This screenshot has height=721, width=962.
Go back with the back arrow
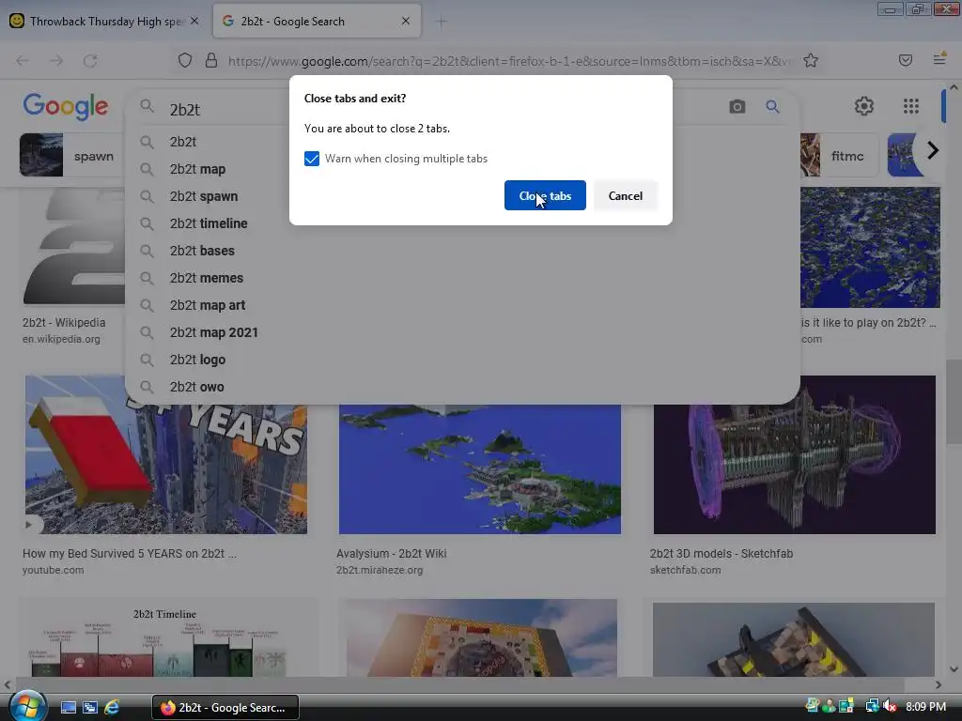click(x=23, y=61)
